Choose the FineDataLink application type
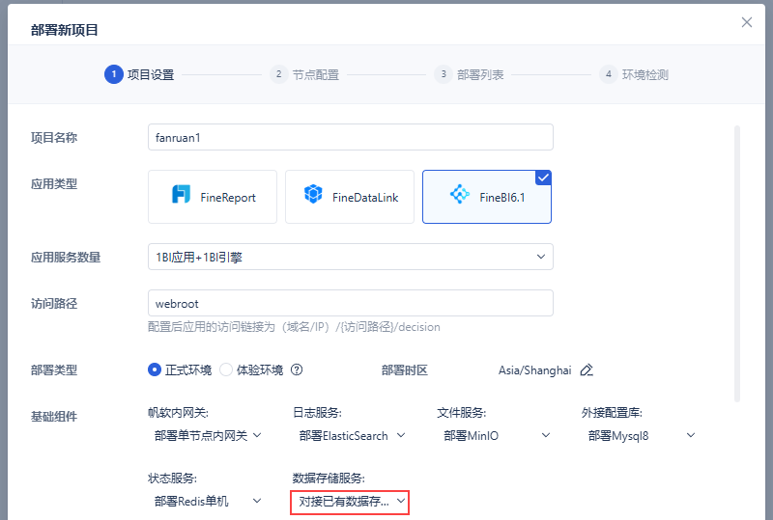 [x=350, y=197]
